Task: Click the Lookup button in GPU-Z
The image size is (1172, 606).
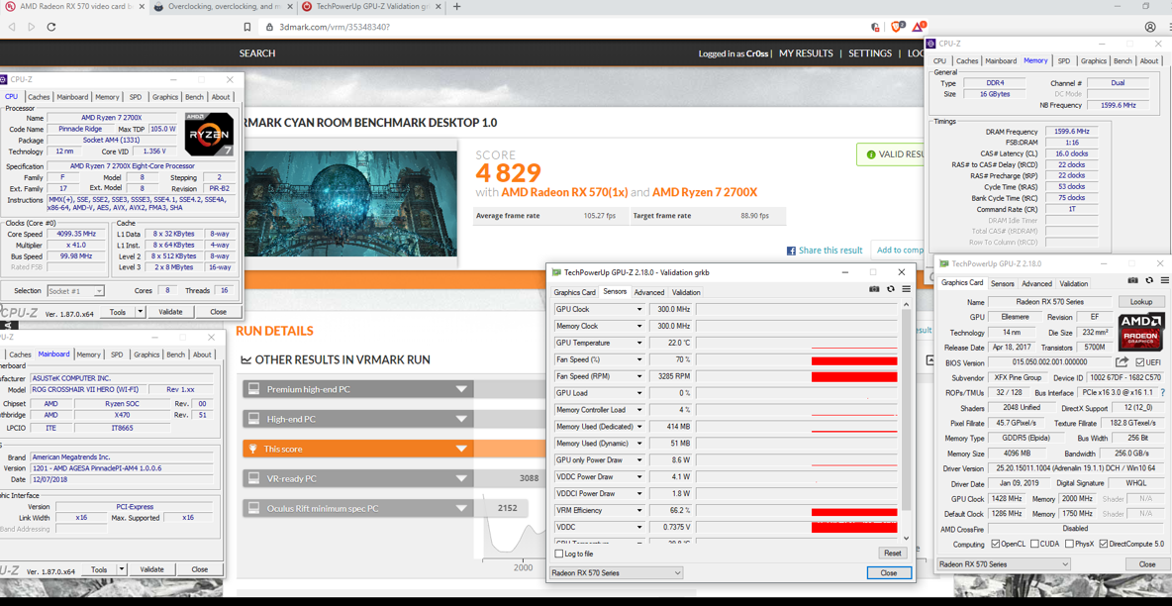Action: pos(1140,301)
